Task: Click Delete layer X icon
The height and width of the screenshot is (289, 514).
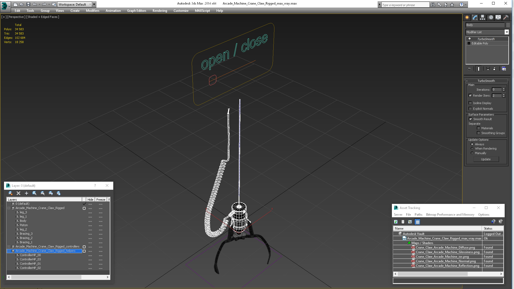Action: point(18,193)
